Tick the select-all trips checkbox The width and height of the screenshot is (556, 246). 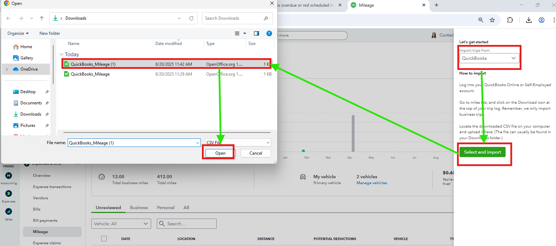pos(104,239)
